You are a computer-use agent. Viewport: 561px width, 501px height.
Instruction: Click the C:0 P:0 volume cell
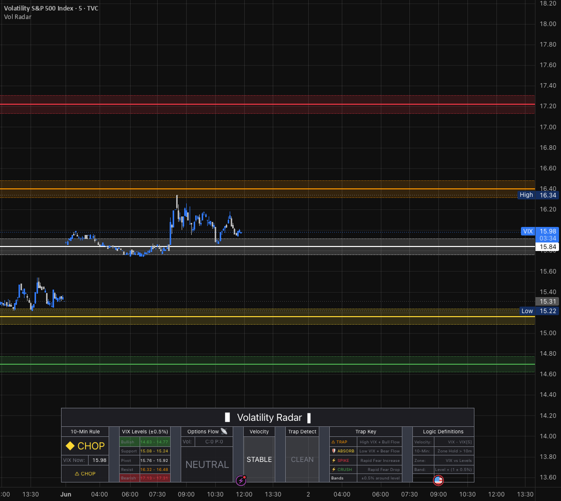tap(214, 441)
